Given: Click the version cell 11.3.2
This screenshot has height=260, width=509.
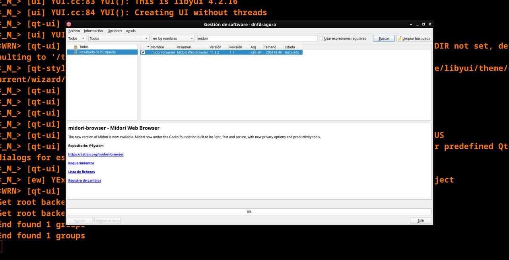Looking at the screenshot, I should coord(219,52).
